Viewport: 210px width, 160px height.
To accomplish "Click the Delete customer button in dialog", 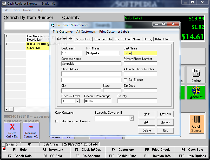I will click(147, 130).
